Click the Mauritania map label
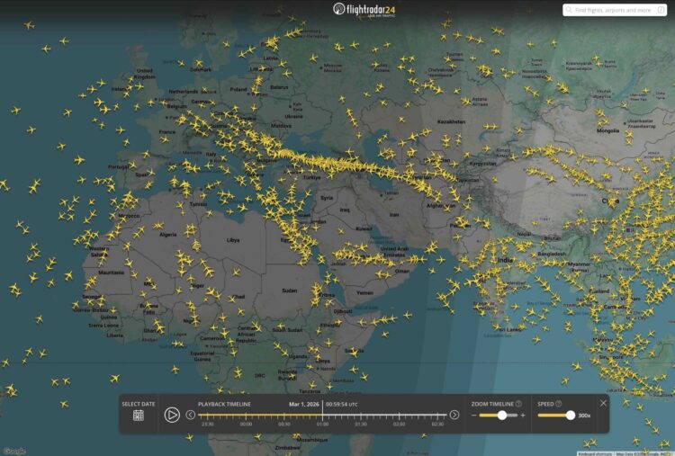Screen dimensions: 675x456 pyautogui.click(x=111, y=273)
